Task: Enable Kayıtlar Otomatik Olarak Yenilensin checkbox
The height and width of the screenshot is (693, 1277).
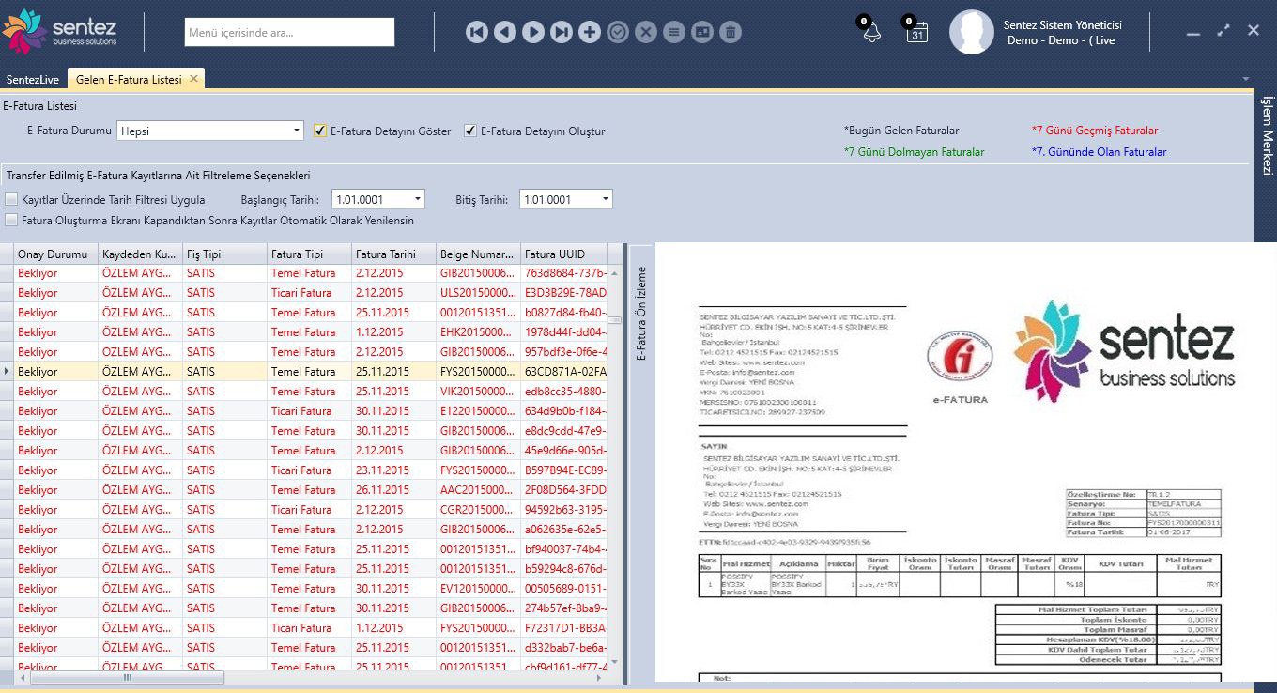Action: click(11, 221)
